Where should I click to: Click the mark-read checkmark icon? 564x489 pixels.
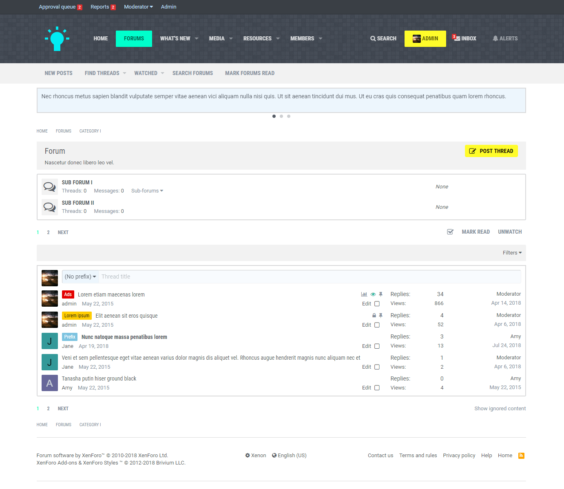[x=450, y=232]
